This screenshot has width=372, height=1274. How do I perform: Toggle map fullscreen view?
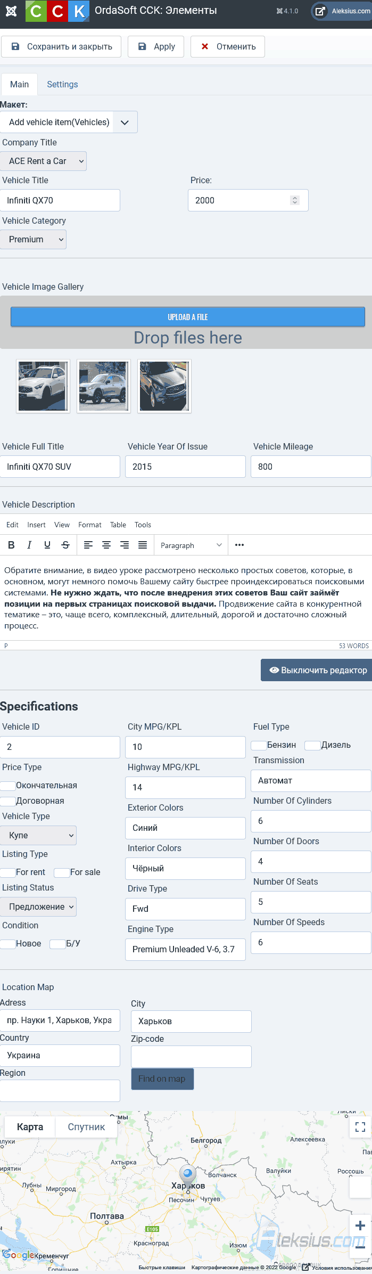tap(360, 1127)
